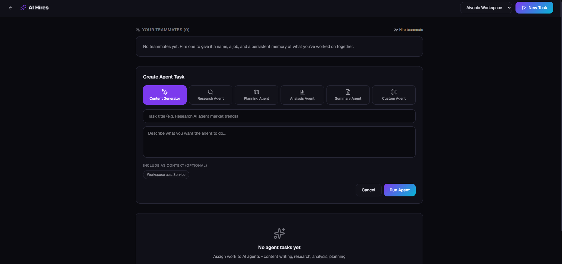Click the Cancel button

pyautogui.click(x=368, y=190)
